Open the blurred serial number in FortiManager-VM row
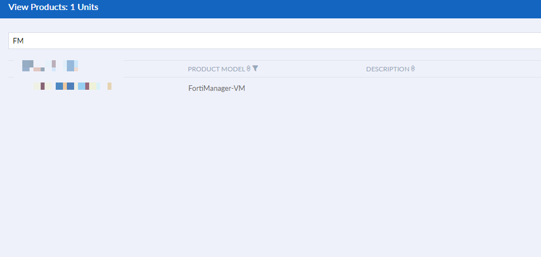Viewport: 541px width, 257px height. (72, 86)
